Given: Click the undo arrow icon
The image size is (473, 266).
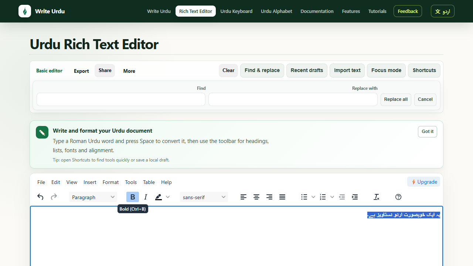Looking at the screenshot, I should (x=41, y=197).
